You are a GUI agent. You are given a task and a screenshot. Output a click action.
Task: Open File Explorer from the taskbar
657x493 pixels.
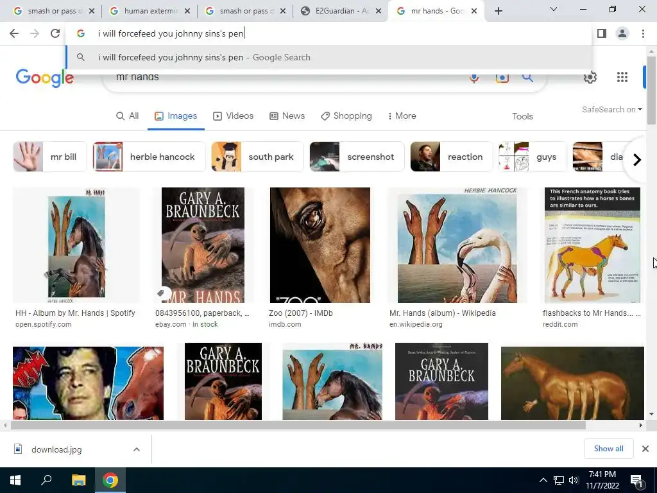click(78, 480)
